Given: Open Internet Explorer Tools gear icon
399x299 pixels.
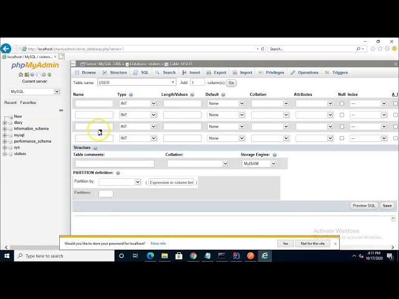Looking at the screenshot, I should [387, 49].
